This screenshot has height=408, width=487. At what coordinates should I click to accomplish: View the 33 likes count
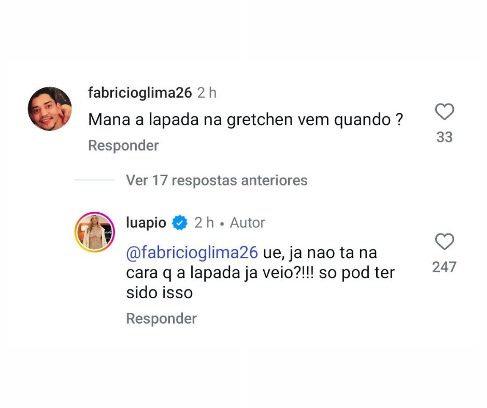pyautogui.click(x=444, y=137)
